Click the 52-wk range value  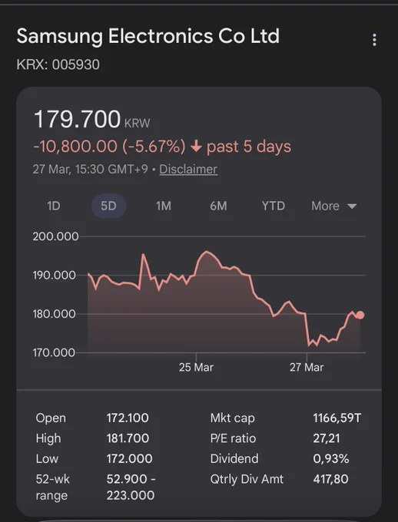click(131, 487)
